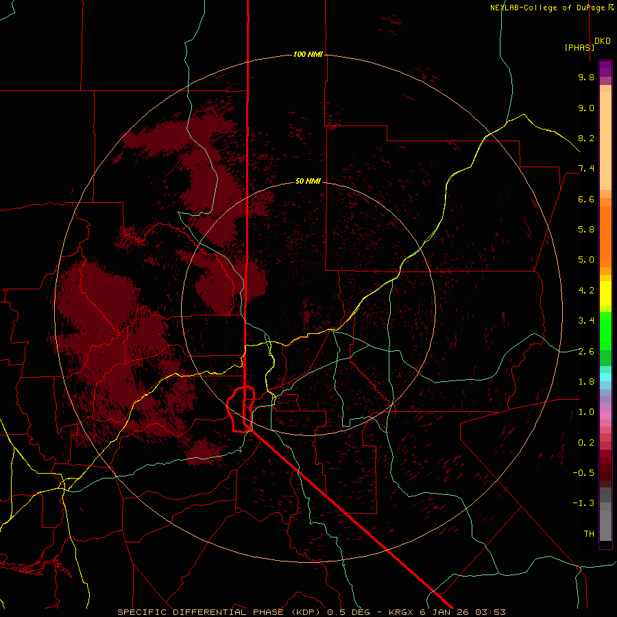Screen dimensions: 617x617
Task: Pick the purple swatch atop the color bar
Action: click(605, 69)
